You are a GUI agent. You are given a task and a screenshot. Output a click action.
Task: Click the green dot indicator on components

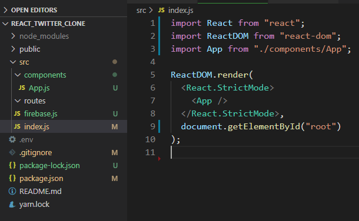pyautogui.click(x=115, y=75)
